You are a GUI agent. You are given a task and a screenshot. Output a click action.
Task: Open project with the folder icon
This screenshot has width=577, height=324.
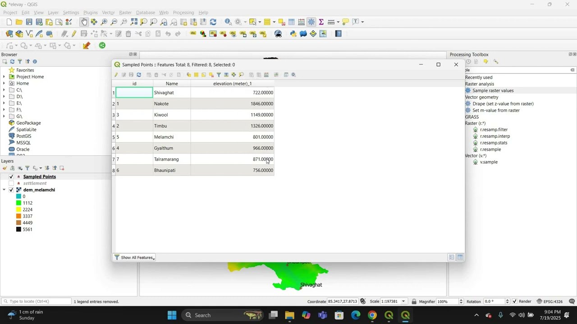click(x=19, y=22)
